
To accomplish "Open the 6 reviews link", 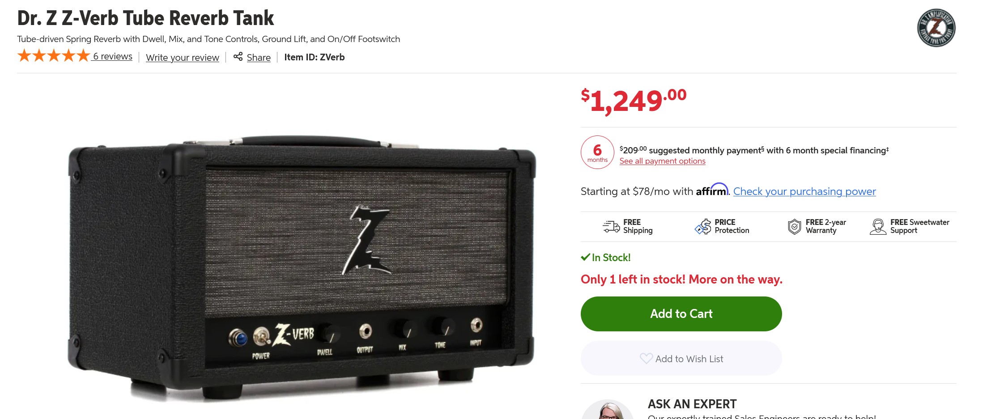I will tap(113, 56).
